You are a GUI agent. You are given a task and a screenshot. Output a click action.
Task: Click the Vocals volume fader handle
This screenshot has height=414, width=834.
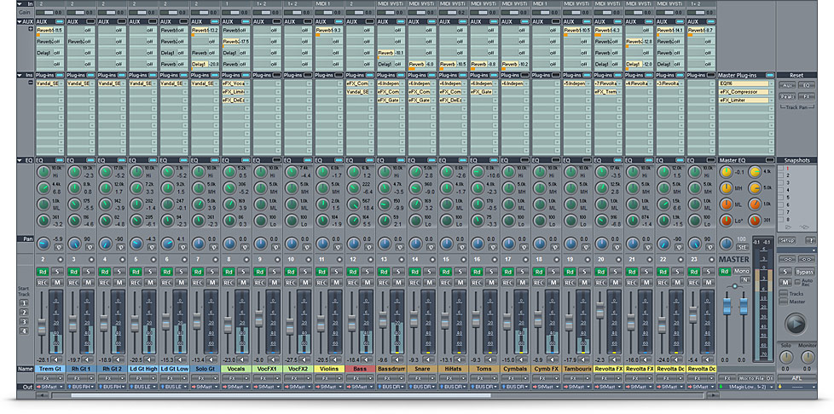click(228, 325)
